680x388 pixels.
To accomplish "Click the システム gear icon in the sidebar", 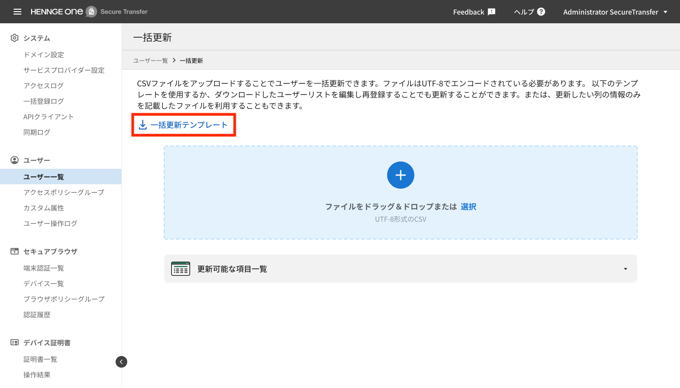I will pyautogui.click(x=14, y=38).
